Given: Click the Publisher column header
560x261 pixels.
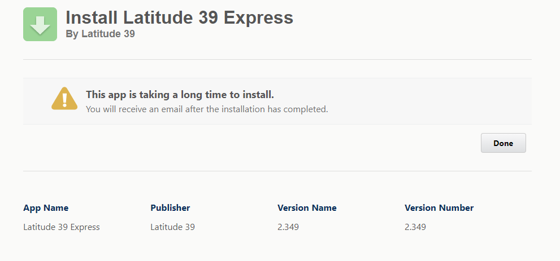Looking at the screenshot, I should pyautogui.click(x=170, y=208).
